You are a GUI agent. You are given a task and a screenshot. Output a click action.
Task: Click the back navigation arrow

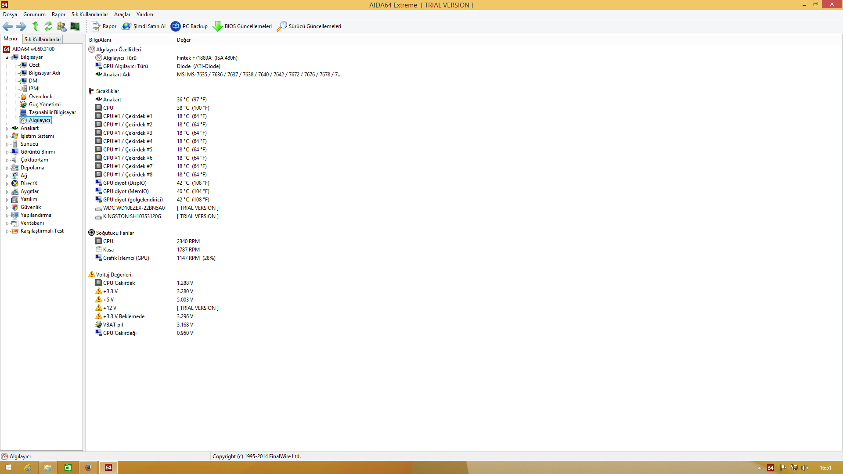click(7, 26)
